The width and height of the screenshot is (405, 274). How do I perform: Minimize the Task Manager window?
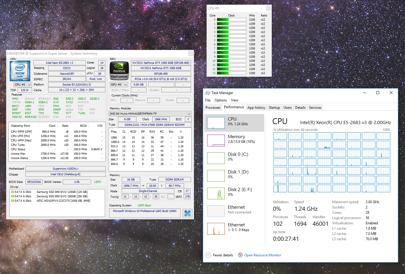[365, 93]
